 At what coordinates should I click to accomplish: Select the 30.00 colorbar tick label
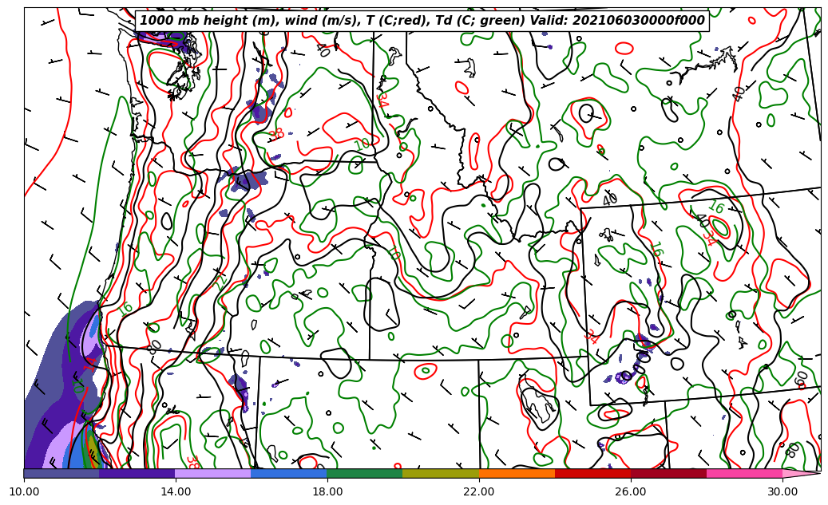(x=782, y=492)
